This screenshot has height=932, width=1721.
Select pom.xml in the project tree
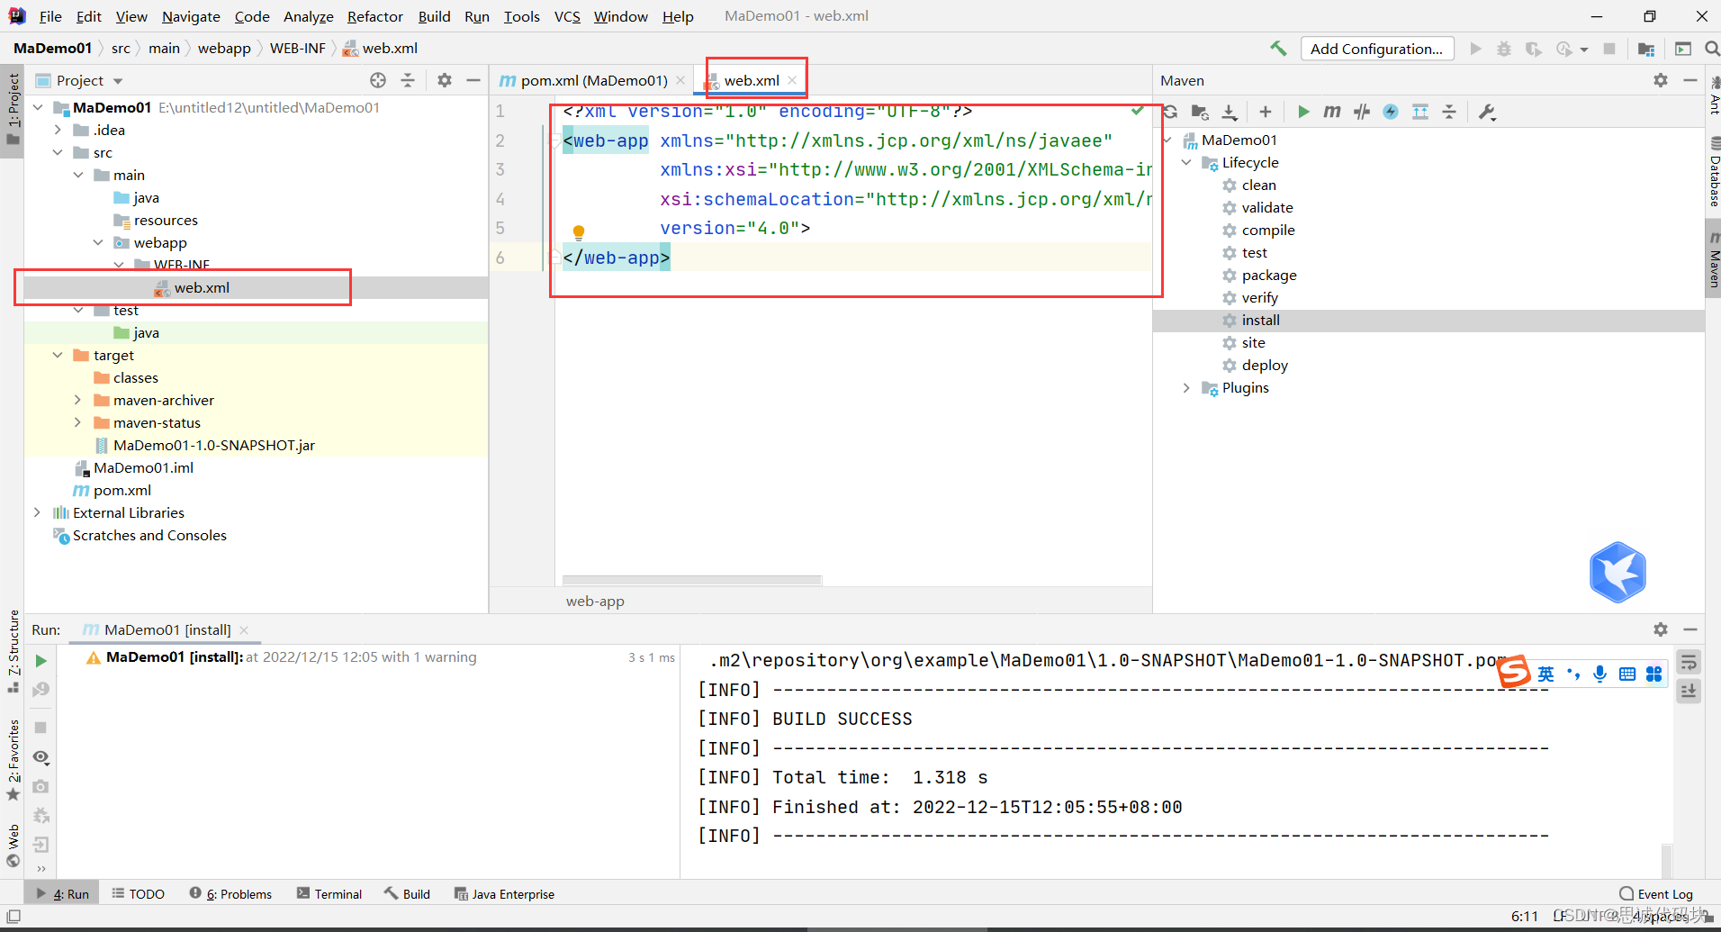(122, 490)
